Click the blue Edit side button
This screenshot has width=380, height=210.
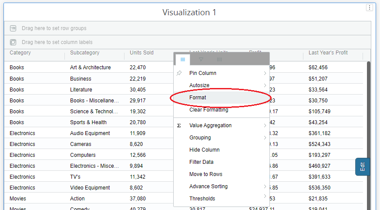click(362, 167)
